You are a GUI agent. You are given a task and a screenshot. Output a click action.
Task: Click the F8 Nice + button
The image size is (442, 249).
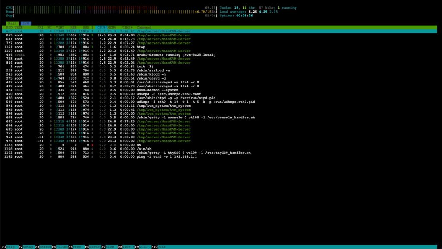click(x=126, y=247)
